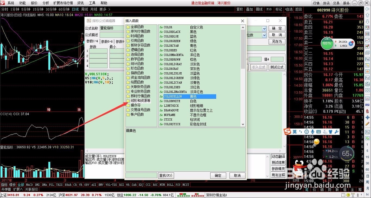Click the Sogou microphone voice input icon
This screenshot has height=198, width=371.
tap(312, 132)
